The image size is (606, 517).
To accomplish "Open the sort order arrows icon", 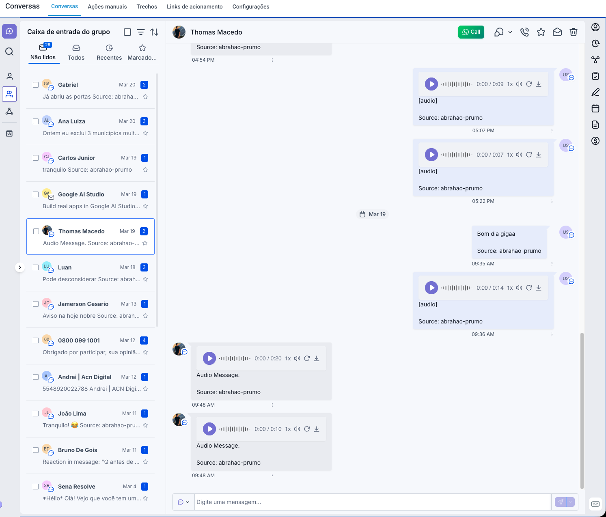I will (154, 32).
